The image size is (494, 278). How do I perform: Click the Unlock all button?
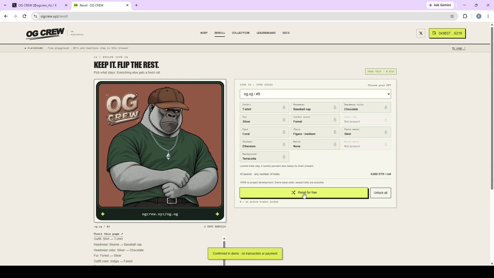click(380, 193)
